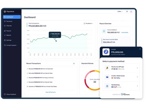Open the Payments sidebar menu item
Screen dimensions: 145x108
pyautogui.click(x=9, y=21)
